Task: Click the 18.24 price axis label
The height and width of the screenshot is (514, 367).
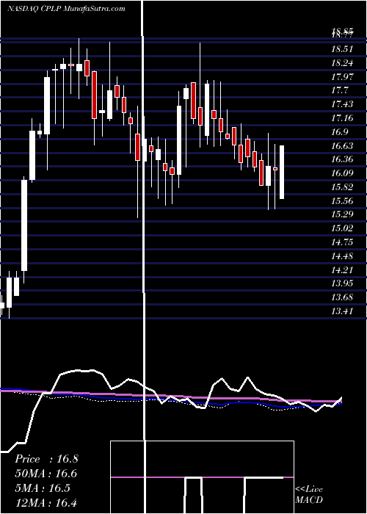Action: tap(343, 63)
